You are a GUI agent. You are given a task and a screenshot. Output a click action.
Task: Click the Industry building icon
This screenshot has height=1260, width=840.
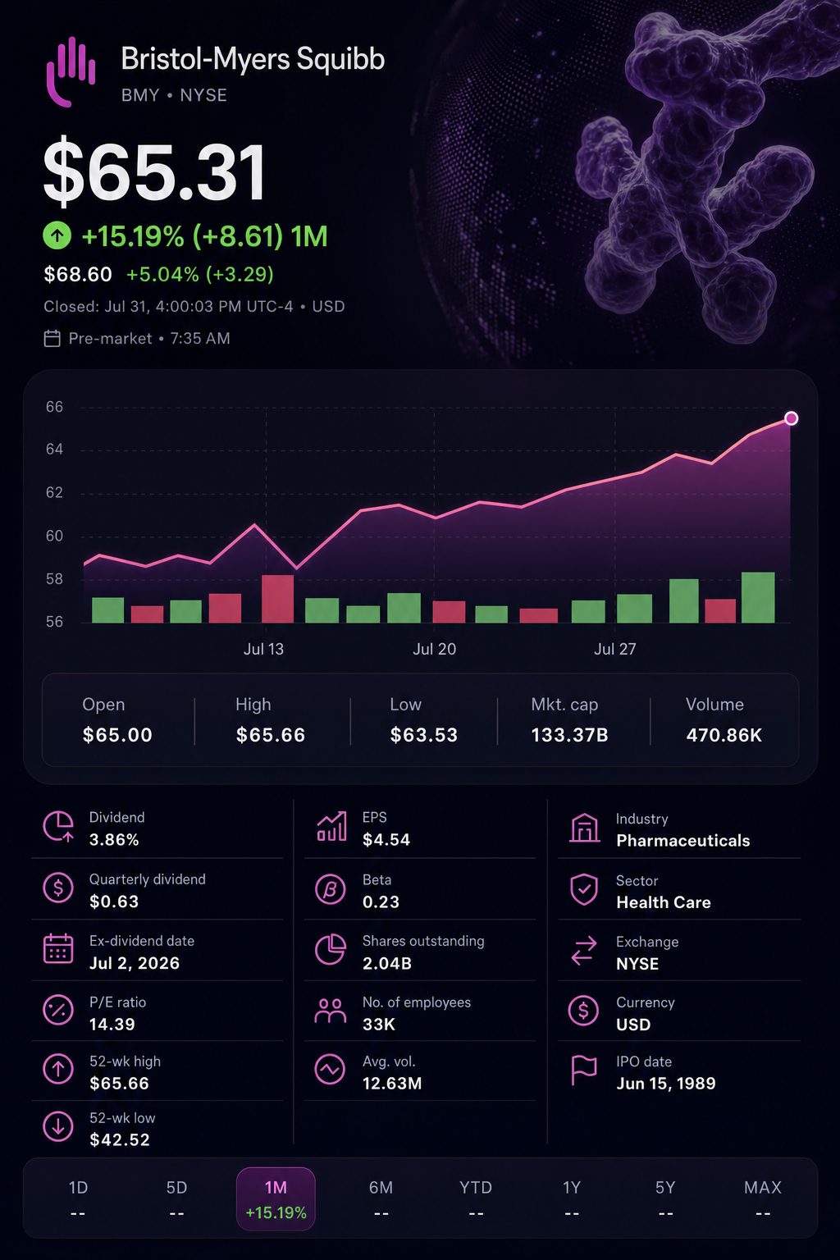(584, 828)
